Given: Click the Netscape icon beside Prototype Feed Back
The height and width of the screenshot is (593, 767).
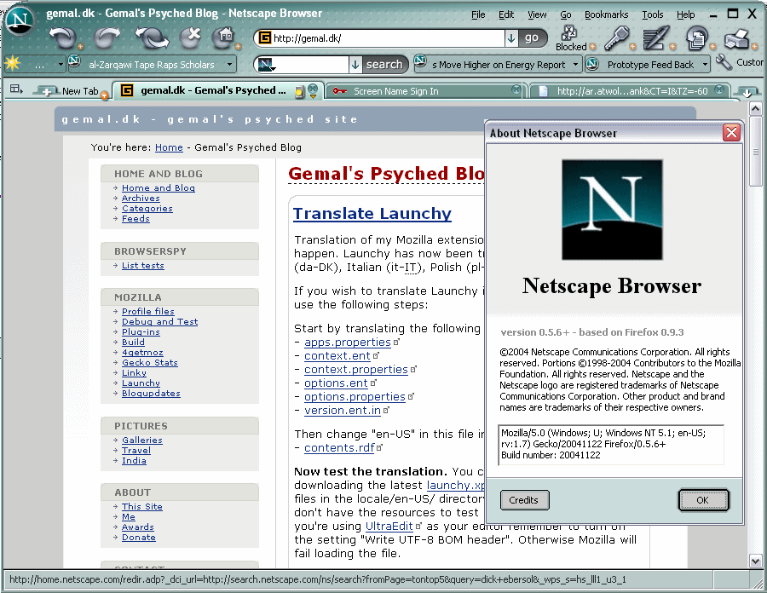Looking at the screenshot, I should pos(592,64).
